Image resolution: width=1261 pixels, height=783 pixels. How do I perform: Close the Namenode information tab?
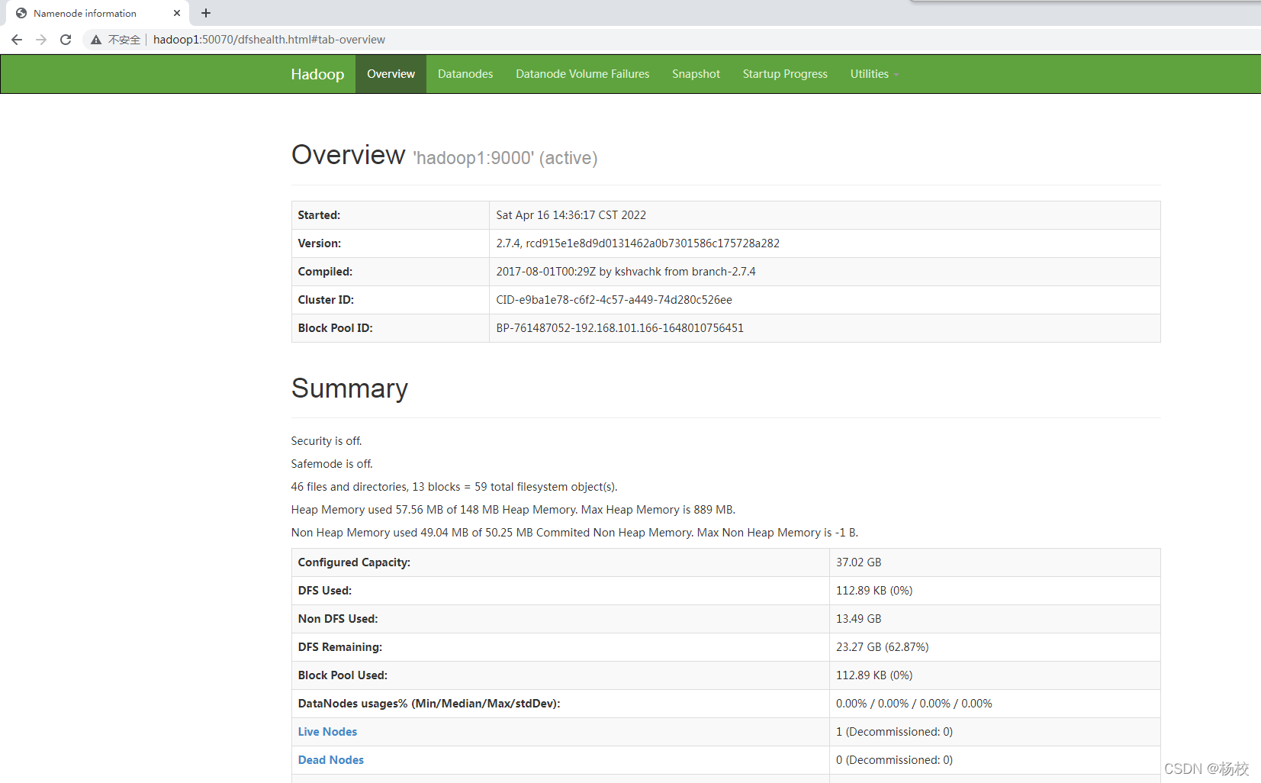(x=177, y=13)
